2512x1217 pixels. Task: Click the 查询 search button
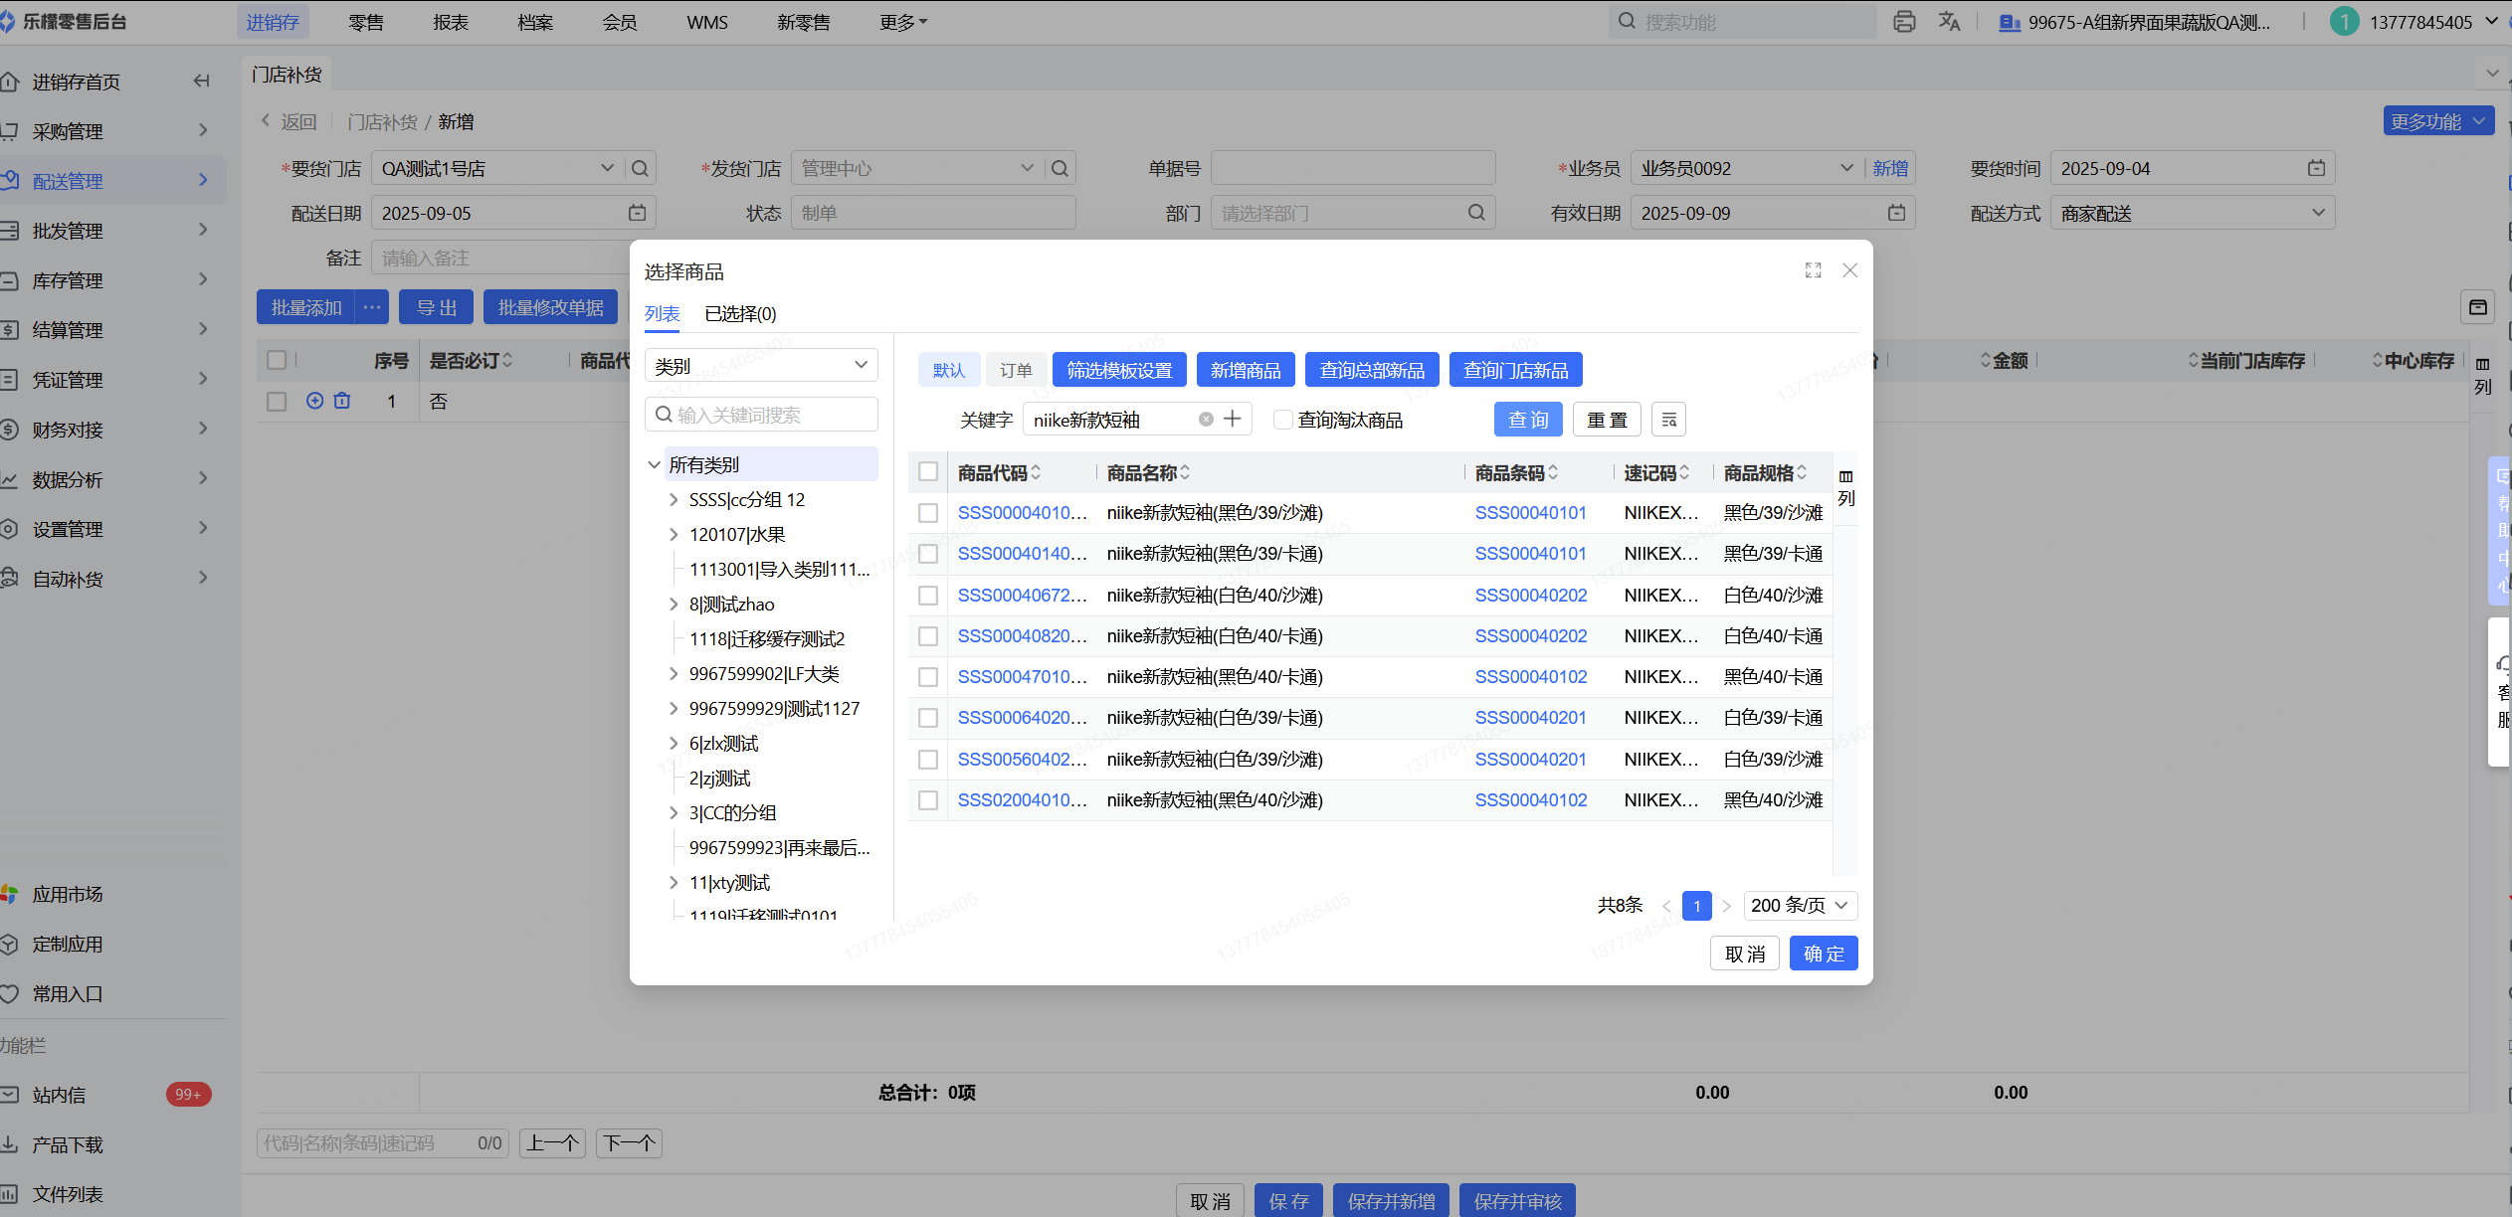[1528, 420]
